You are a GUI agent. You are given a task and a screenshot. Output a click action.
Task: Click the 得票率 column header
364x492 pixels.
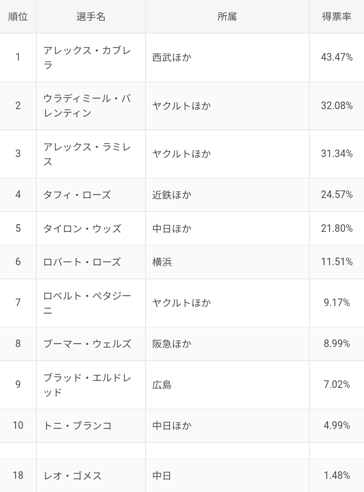(337, 16)
